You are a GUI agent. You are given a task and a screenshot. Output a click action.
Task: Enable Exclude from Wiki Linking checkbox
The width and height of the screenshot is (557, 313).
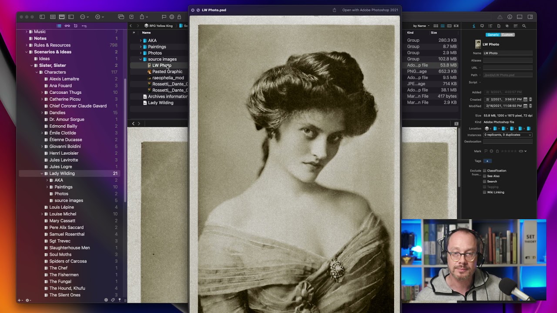485,192
